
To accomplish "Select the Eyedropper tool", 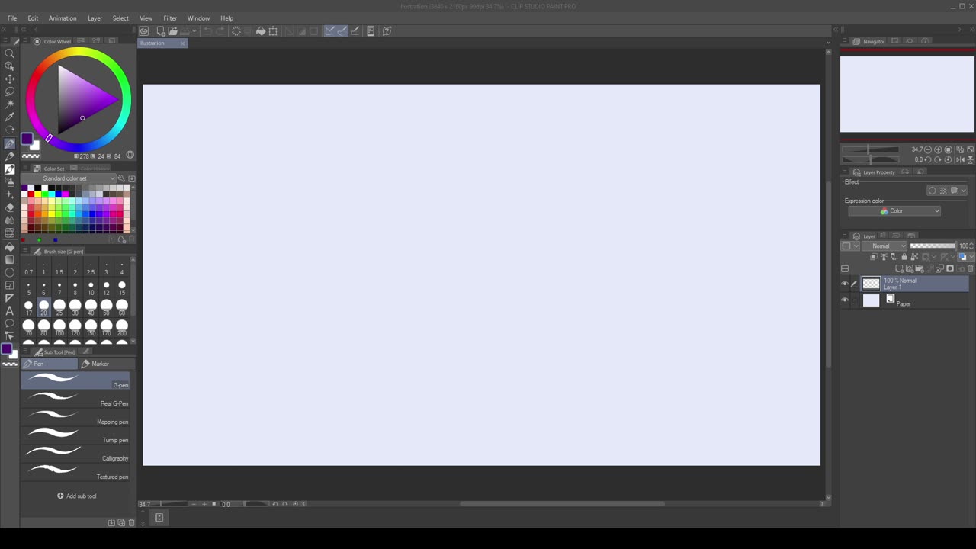I will pyautogui.click(x=10, y=117).
